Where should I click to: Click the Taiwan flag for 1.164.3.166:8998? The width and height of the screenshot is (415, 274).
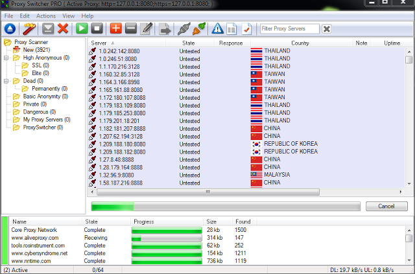tap(256, 82)
